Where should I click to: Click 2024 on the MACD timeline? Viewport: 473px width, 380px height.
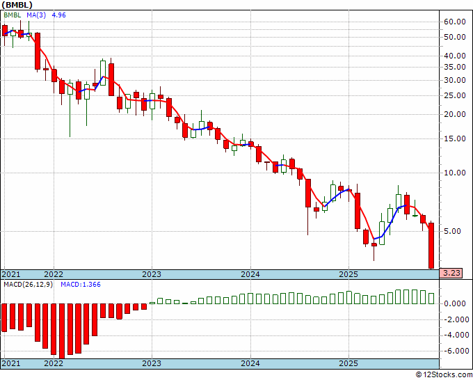click(250, 363)
